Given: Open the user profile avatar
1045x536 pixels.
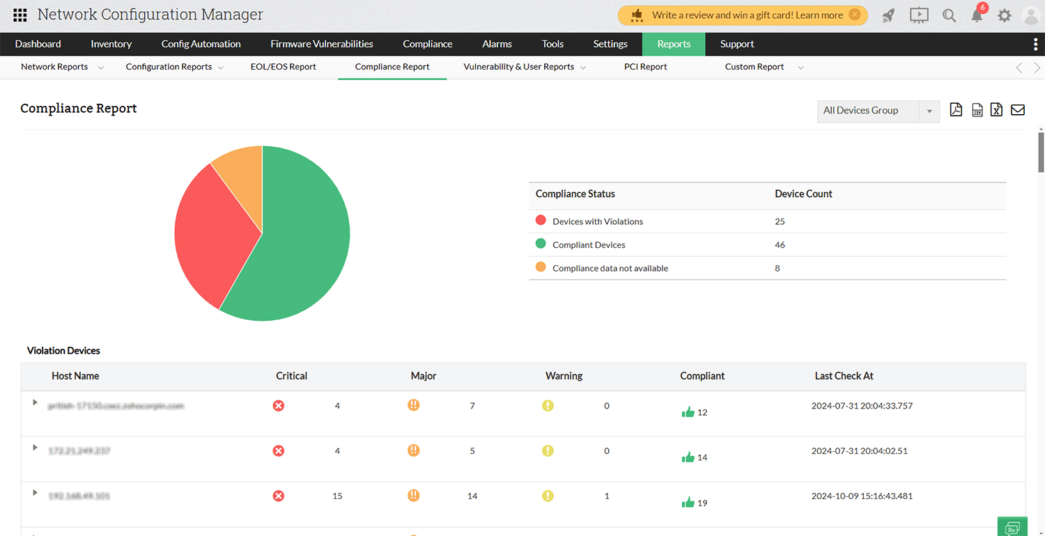Looking at the screenshot, I should pos(1031,15).
